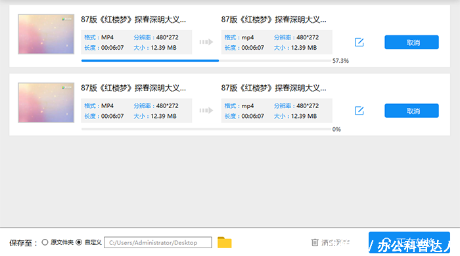Cancel the video at 0% progress
The width and height of the screenshot is (460, 256).
pyautogui.click(x=411, y=111)
